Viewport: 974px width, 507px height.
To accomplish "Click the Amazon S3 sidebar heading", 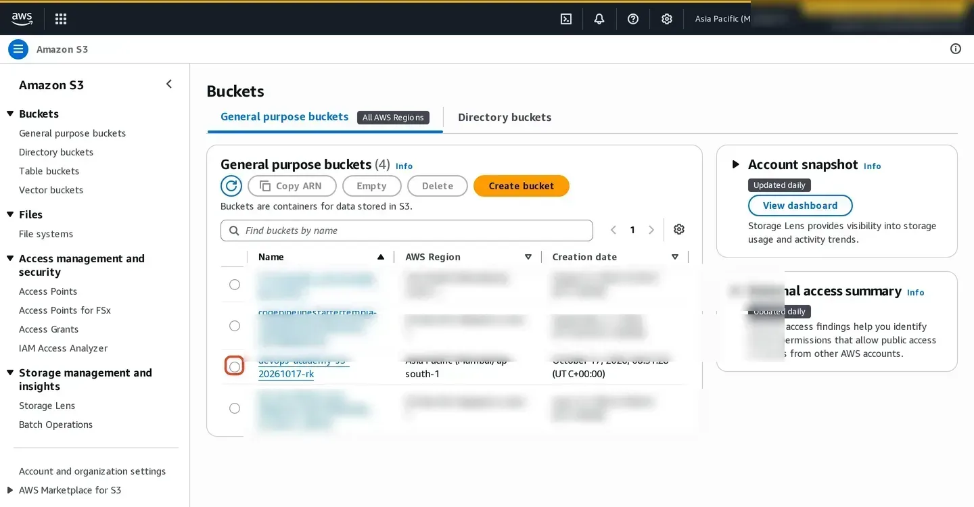I will 51,85.
